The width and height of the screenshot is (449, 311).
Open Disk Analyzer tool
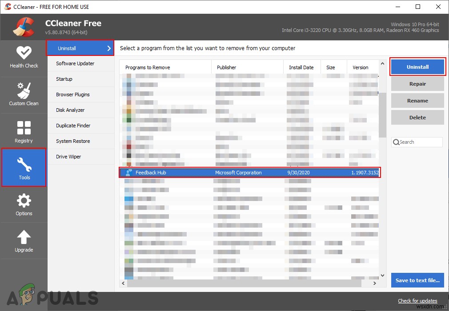pos(81,110)
